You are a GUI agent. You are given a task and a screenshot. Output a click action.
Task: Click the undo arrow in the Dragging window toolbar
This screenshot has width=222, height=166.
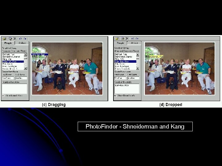point(20,38)
